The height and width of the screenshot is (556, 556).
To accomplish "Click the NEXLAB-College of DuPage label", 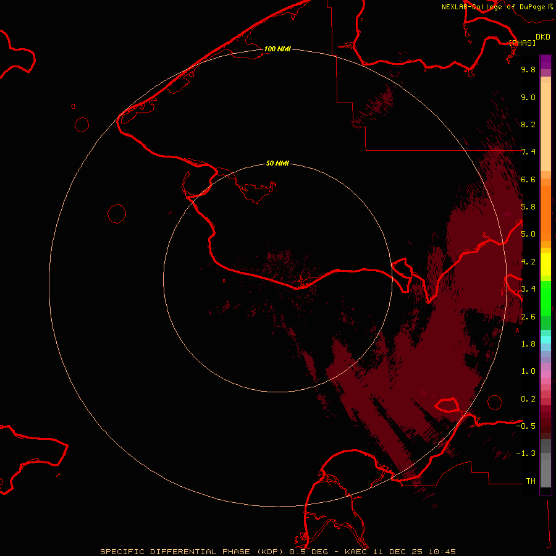I will coord(494,7).
